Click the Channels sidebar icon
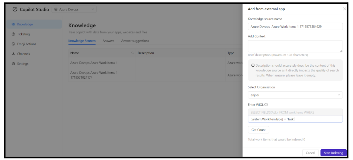 pos(14,54)
